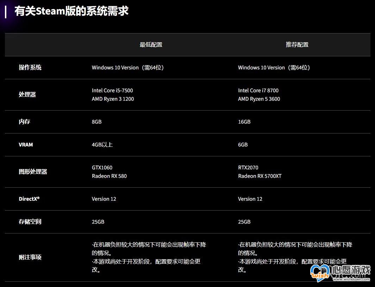The width and height of the screenshot is (375, 287).
Task: Click the 图形处理器 row label
Action: pyautogui.click(x=33, y=172)
